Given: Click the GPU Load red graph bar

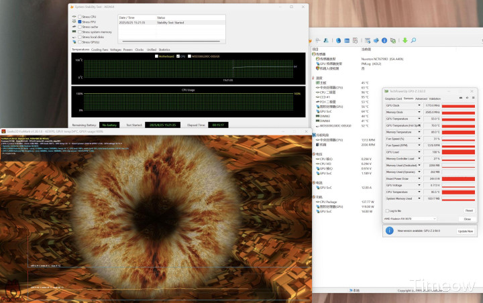Looking at the screenshot, I should pos(458,152).
